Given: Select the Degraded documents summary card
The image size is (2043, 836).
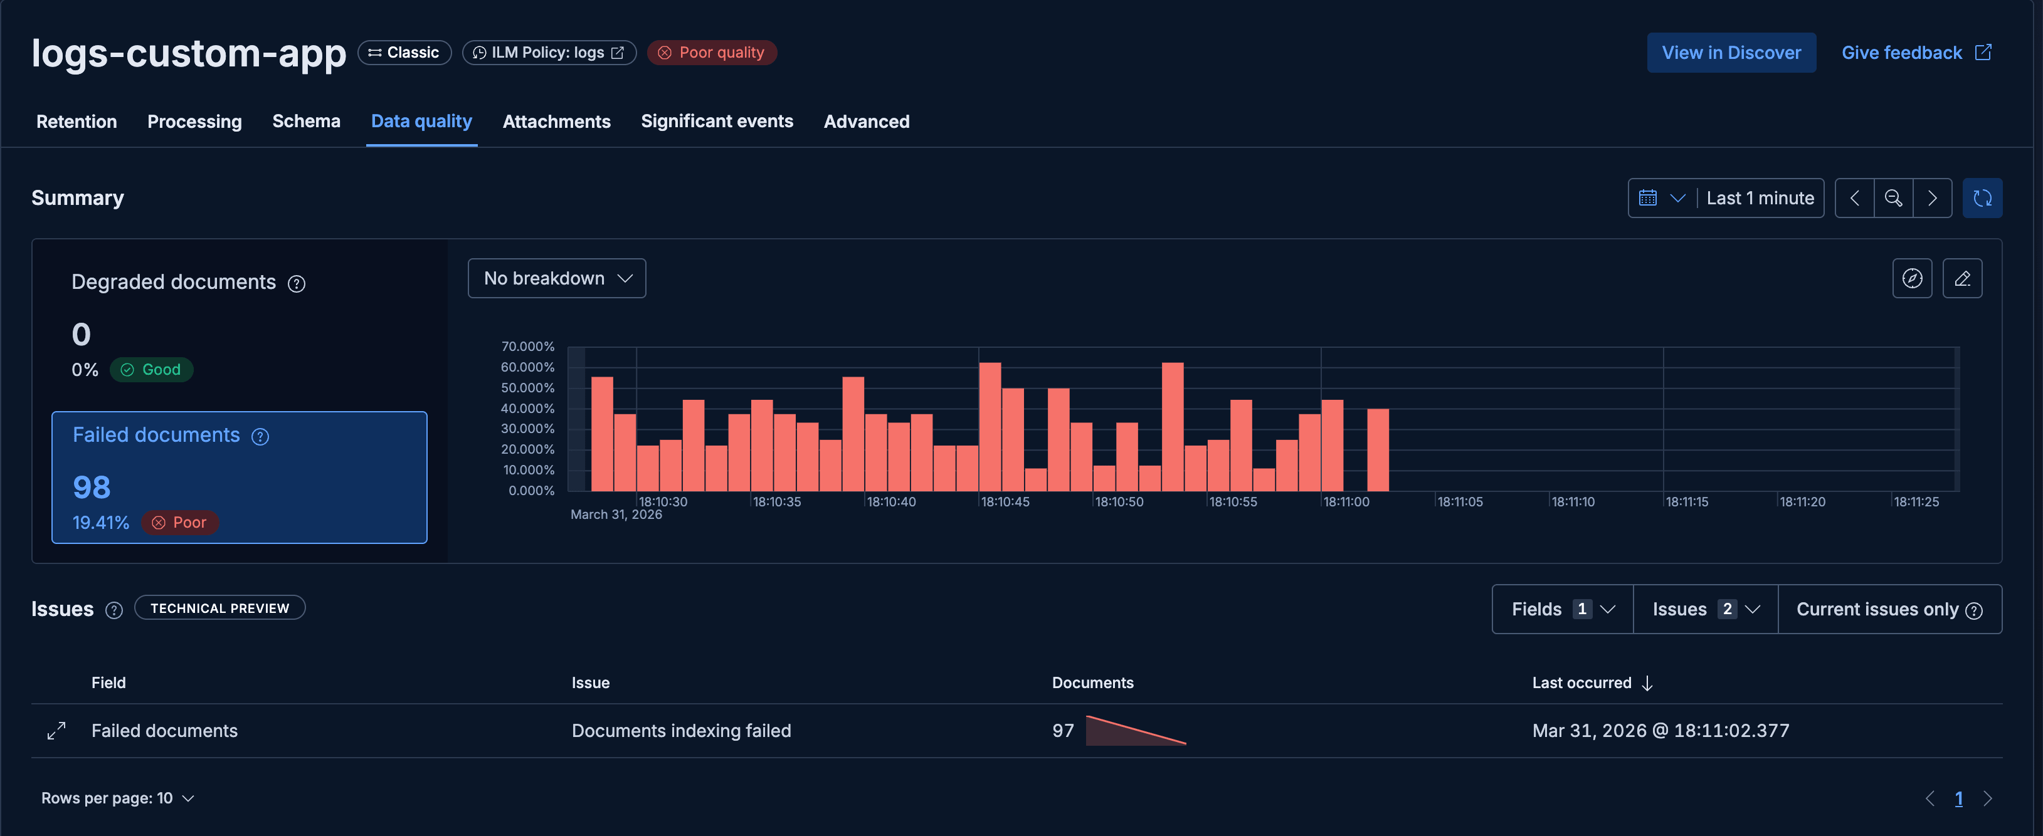Looking at the screenshot, I should point(239,325).
